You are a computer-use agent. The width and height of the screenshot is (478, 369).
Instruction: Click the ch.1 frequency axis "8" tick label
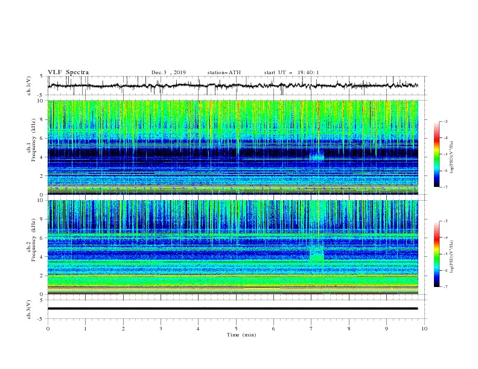click(x=43, y=119)
